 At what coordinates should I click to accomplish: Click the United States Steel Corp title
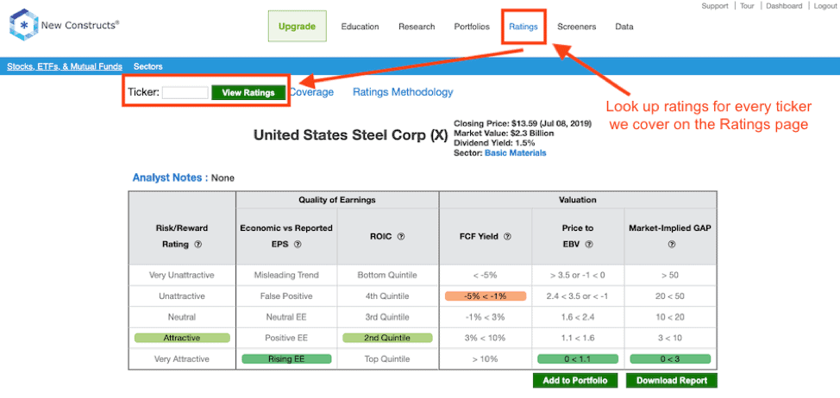tap(350, 134)
